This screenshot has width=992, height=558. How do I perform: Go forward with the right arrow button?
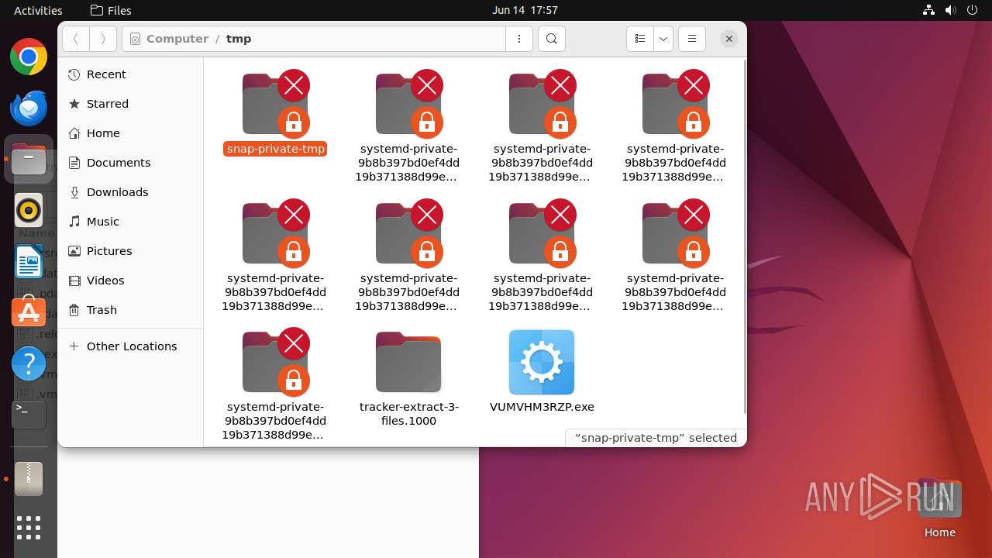[103, 39]
